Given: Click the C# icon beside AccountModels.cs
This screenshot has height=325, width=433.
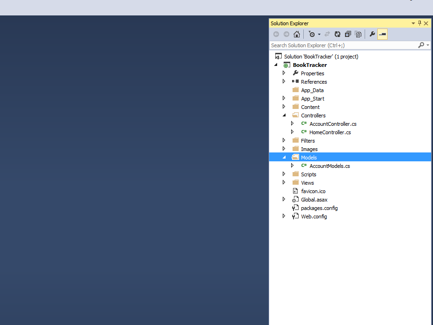Looking at the screenshot, I should (x=304, y=166).
